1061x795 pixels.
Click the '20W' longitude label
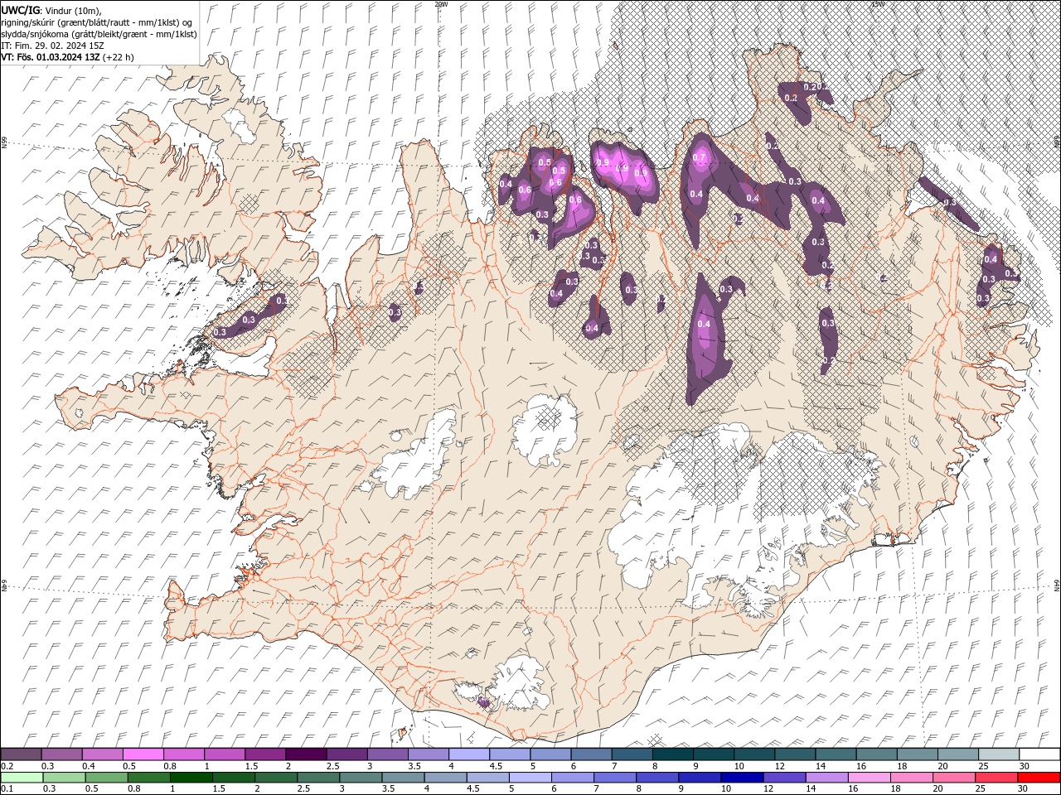(441, 4)
